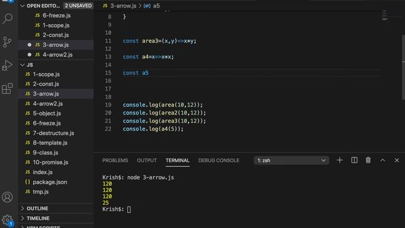Viewport: 405px width, 228px height.
Task: Click line number 15 in gutter
Action: tap(108, 73)
